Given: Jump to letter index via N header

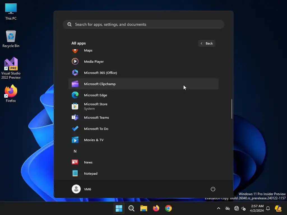Looking at the screenshot, I should pyautogui.click(x=75, y=151).
